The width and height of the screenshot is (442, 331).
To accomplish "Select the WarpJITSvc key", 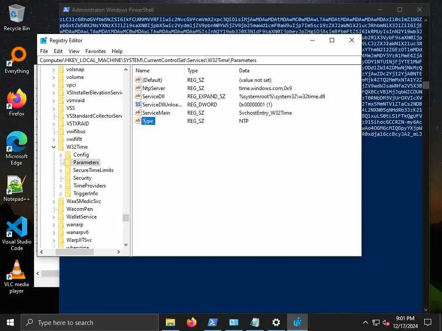I will coord(79,240).
